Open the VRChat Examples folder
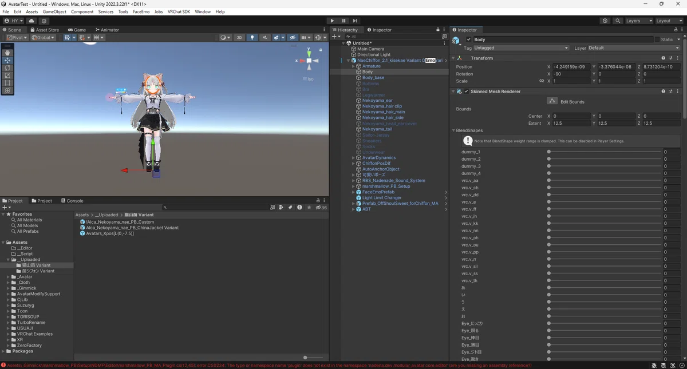Viewport: 687px width, 369px height. (34, 334)
